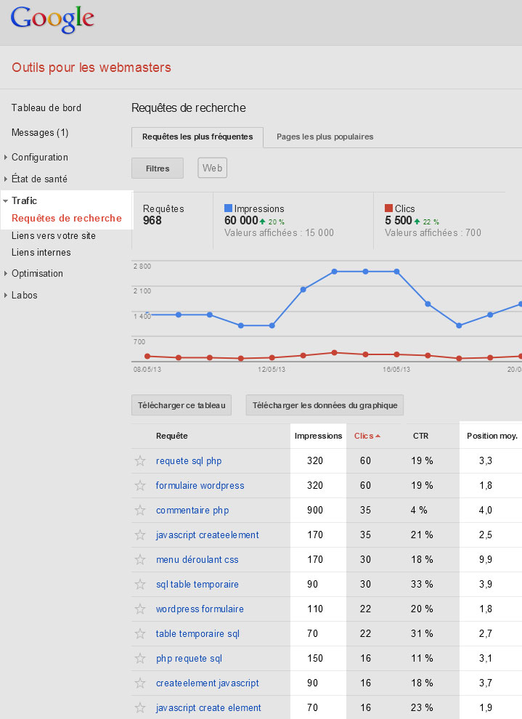The height and width of the screenshot is (719, 522).
Task: Open the 'requete sql php' query link
Action: 189,461
